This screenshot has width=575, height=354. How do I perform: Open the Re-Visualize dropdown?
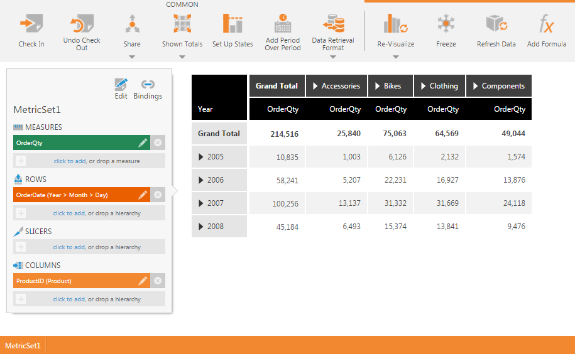(x=396, y=56)
